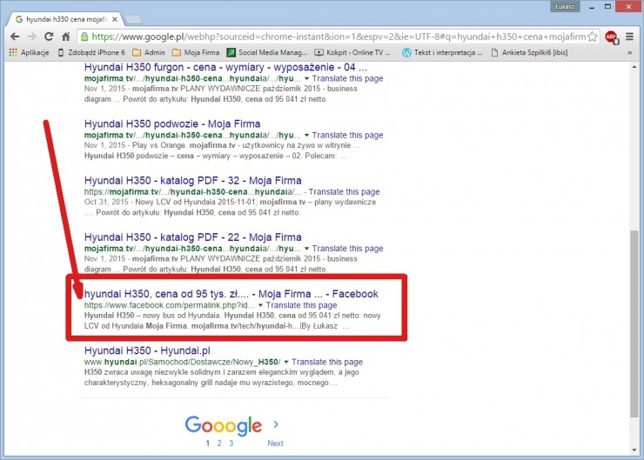
Task: Click the browser forward arrow
Action: pyautogui.click(x=31, y=37)
